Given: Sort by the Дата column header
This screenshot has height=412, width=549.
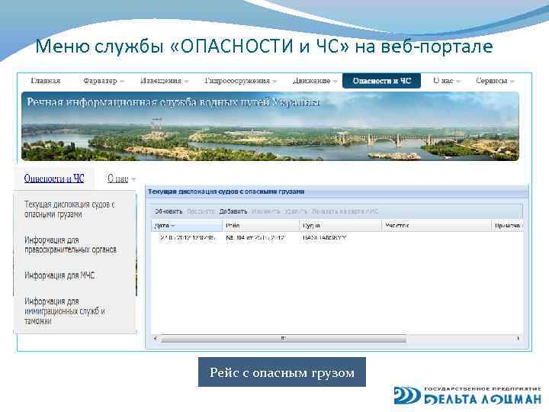Looking at the screenshot, I should pos(187,226).
